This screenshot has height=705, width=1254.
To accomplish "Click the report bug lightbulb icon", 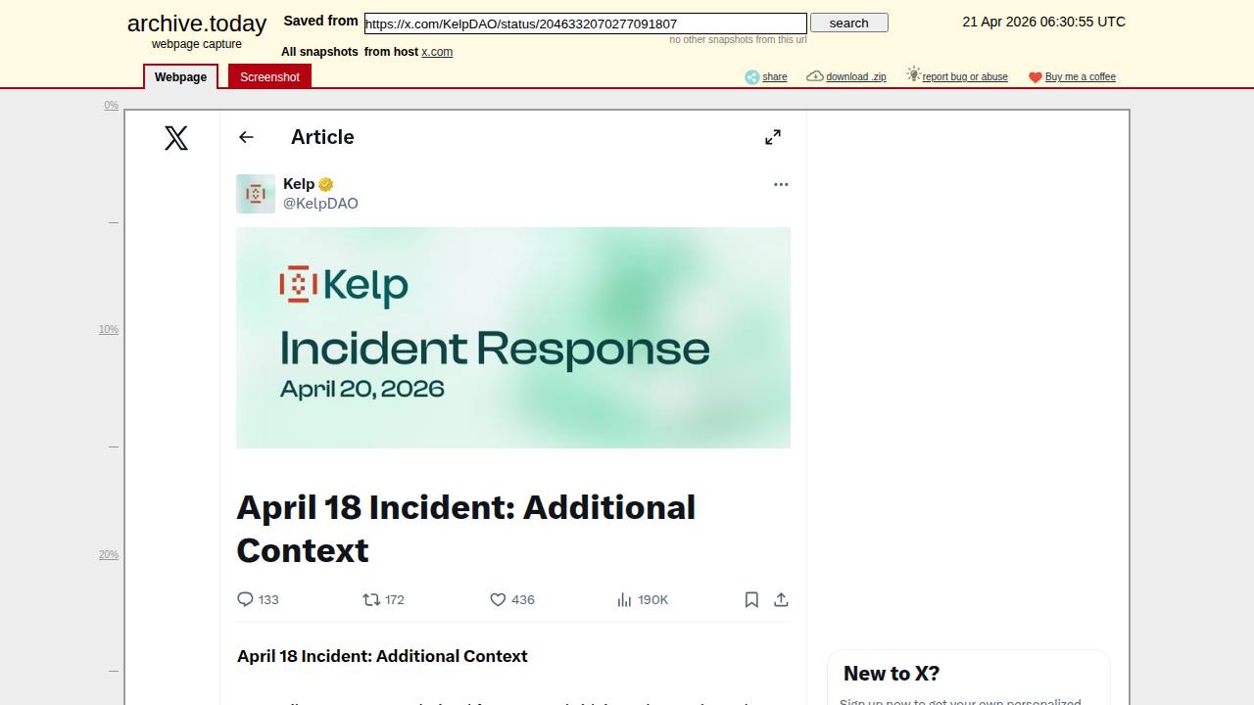I will tap(914, 74).
